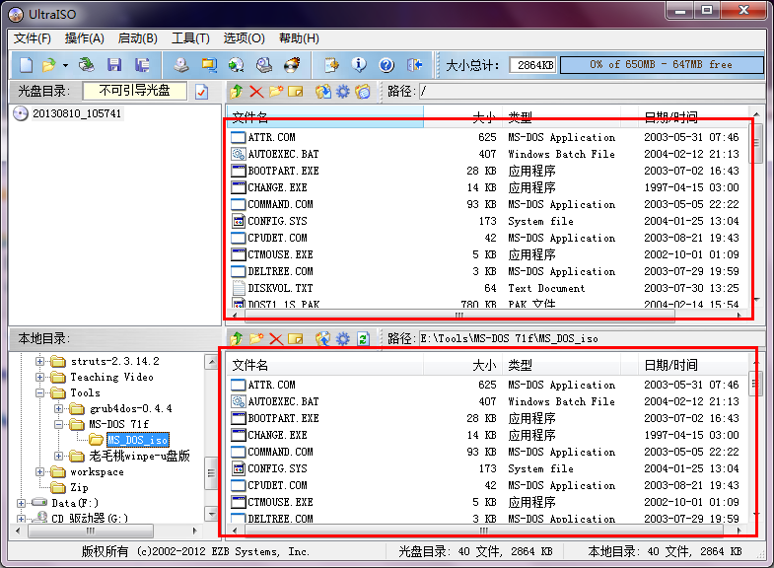Select COMMAND.COM in the local file list
Screen dimensions: 774x568
[x=280, y=452]
